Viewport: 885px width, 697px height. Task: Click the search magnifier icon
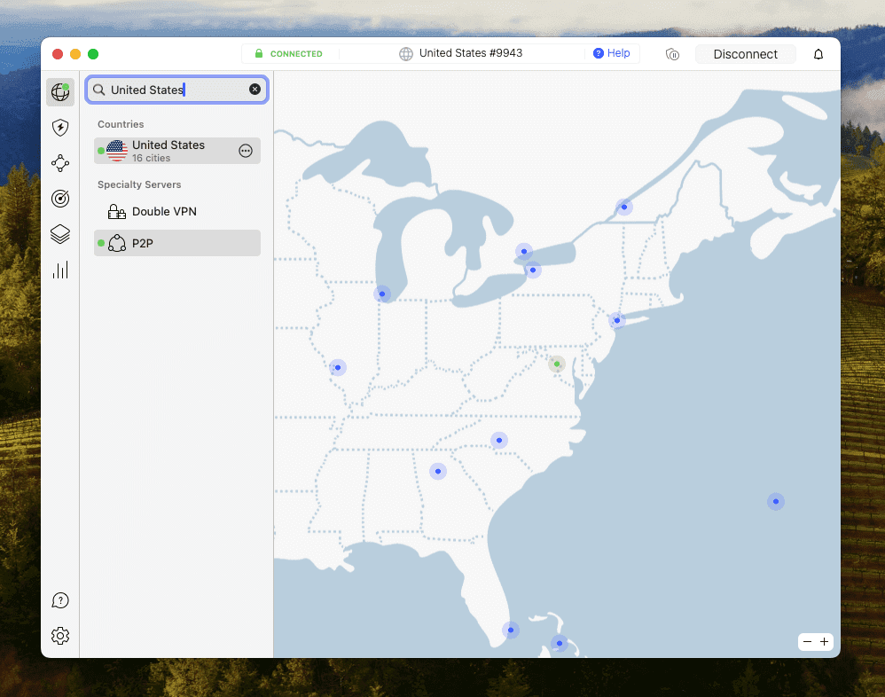tap(98, 90)
